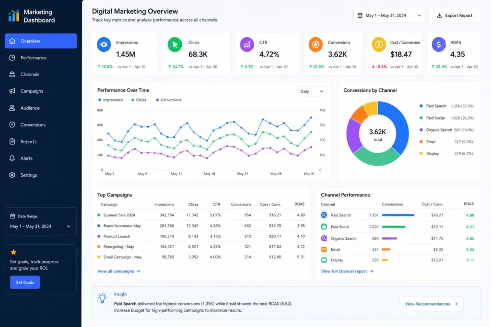The height and width of the screenshot is (327, 491).
Task: Click the yellow Cost / Conversion coin icon
Action: (379, 45)
